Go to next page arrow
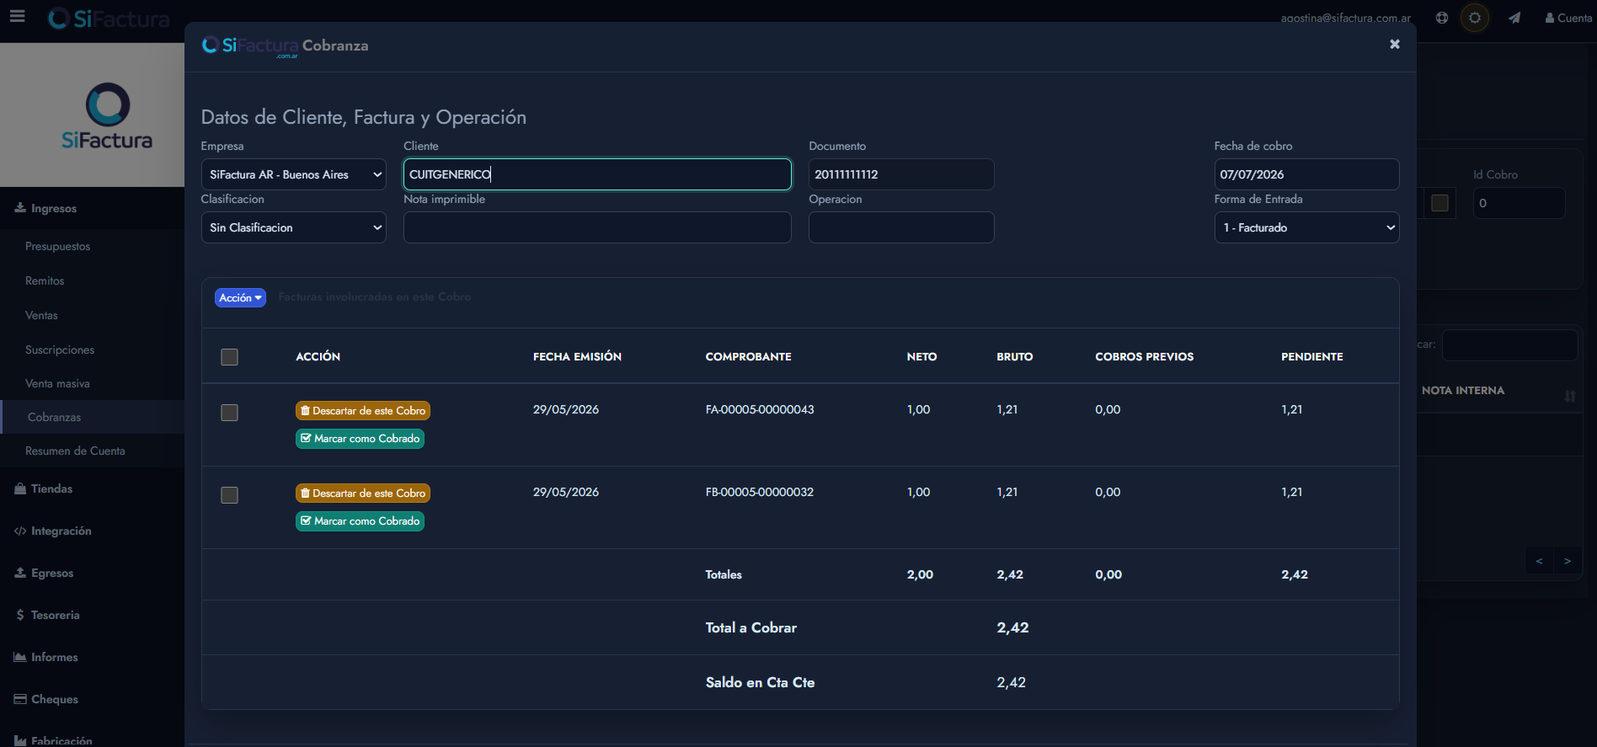This screenshot has height=747, width=1597. click(x=1568, y=561)
